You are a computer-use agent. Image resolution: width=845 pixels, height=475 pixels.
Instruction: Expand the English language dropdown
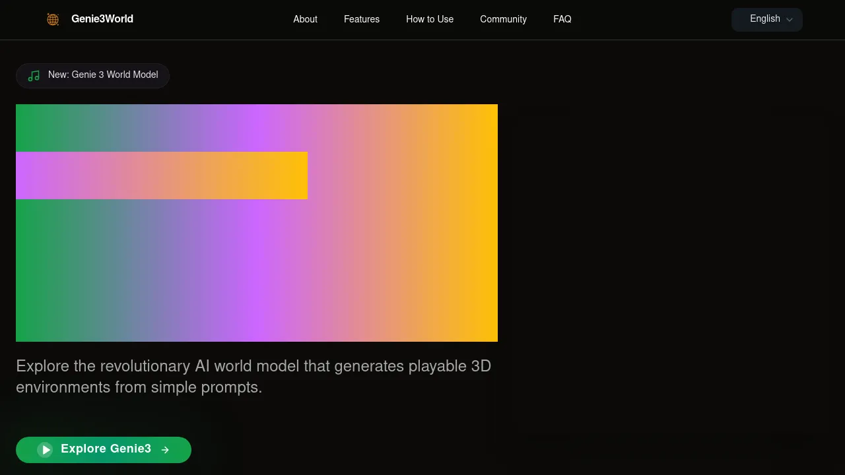(767, 19)
